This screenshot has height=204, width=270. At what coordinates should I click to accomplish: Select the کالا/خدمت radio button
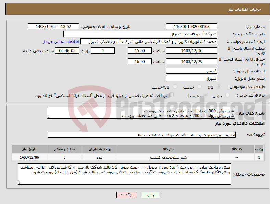pyautogui.click(x=175, y=87)
